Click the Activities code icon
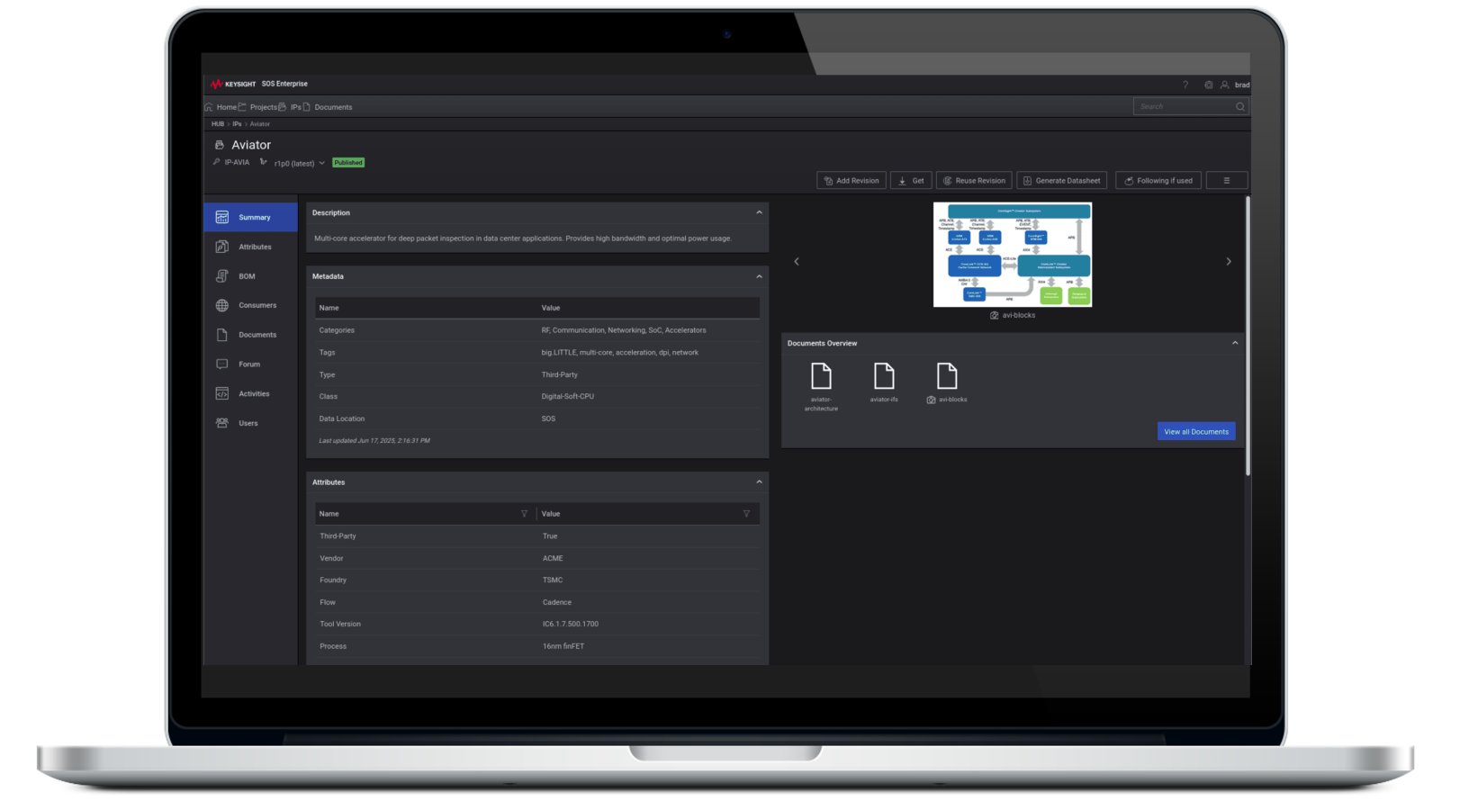This screenshot has width=1460, height=810. click(222, 394)
